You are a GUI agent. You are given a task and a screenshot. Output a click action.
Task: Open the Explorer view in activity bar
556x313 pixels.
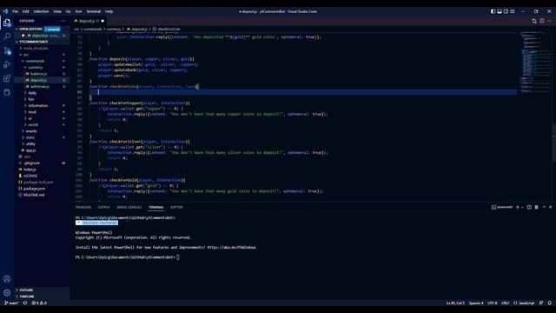point(7,23)
